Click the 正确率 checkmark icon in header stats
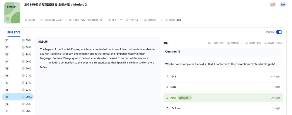The height and width of the screenshot is (115, 292). point(70,20)
